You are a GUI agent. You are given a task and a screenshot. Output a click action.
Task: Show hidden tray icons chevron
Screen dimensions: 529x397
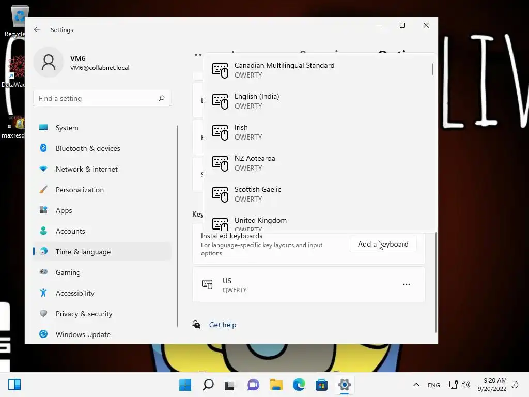tap(416, 385)
